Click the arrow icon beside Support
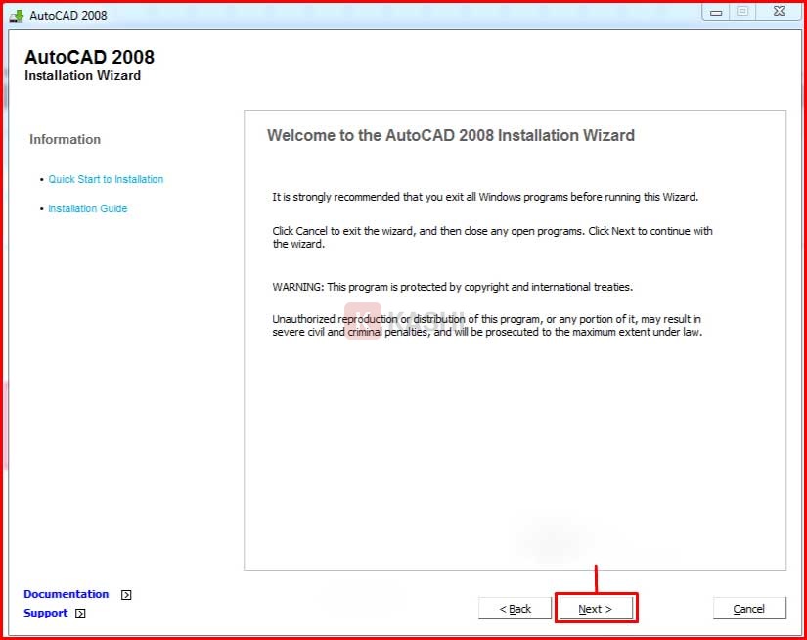 pyautogui.click(x=80, y=614)
